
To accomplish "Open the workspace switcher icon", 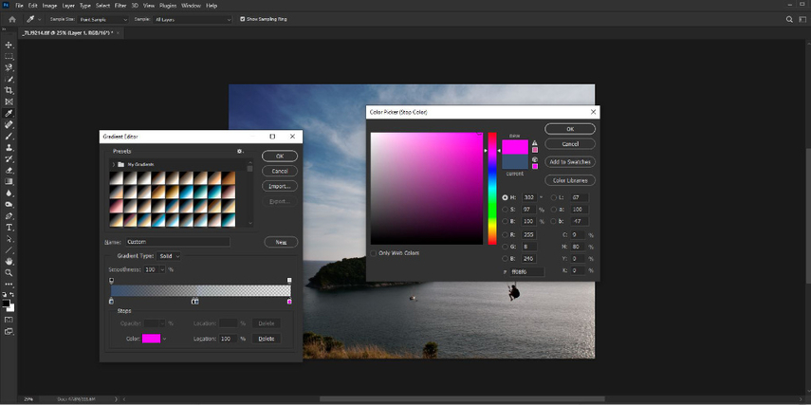I will pyautogui.click(x=802, y=19).
